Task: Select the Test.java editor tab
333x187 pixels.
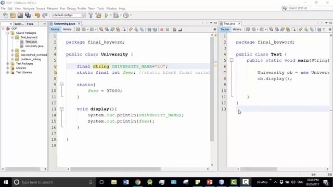Action: point(229,23)
